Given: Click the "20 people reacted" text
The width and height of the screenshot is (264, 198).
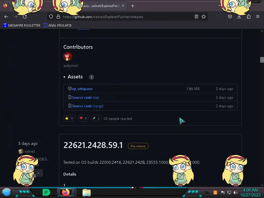Looking at the screenshot, I should coord(118,119).
